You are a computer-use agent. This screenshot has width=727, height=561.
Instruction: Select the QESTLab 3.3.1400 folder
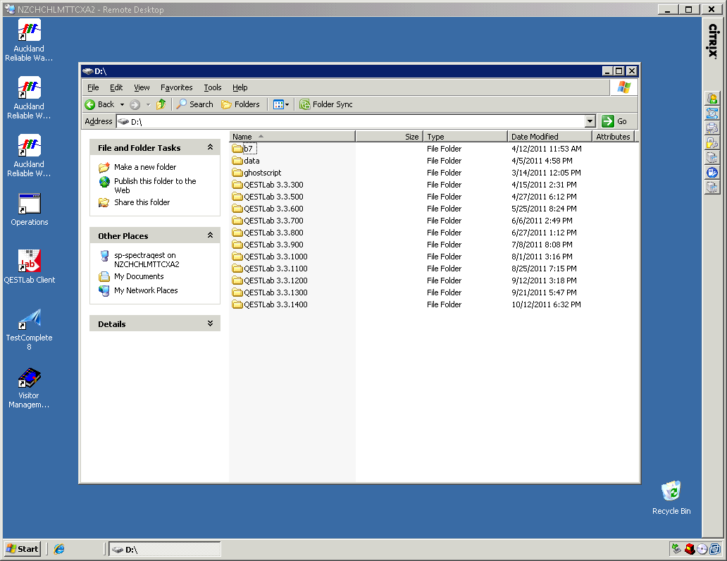pos(275,304)
